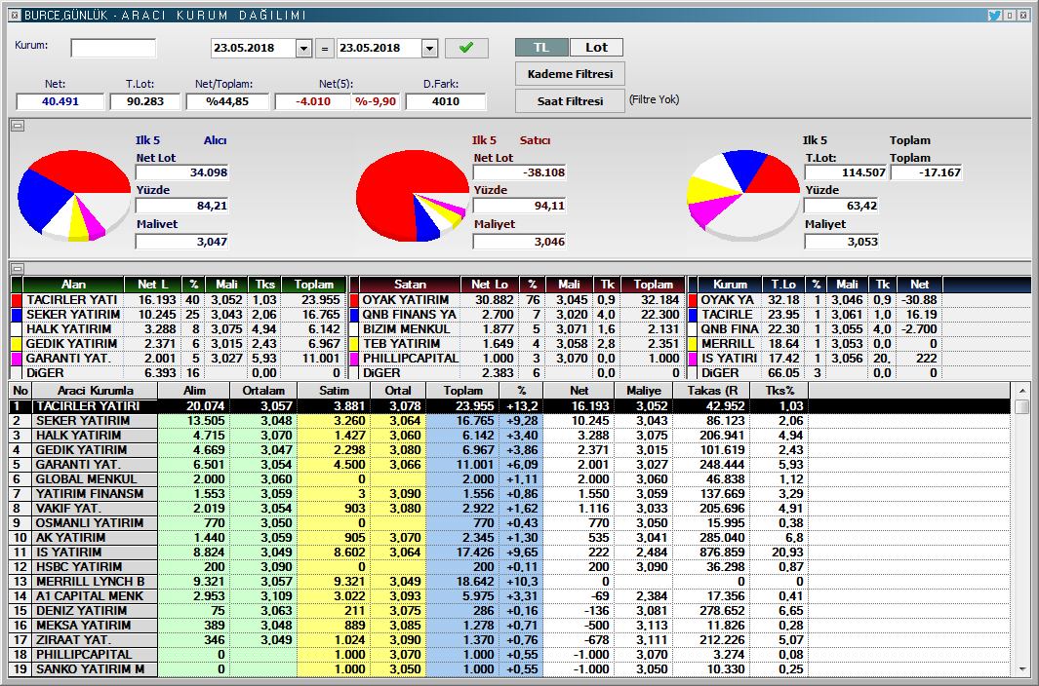Image resolution: width=1039 pixels, height=686 pixels.
Task: Select row HSBC YATIRIM
Action: point(509,566)
